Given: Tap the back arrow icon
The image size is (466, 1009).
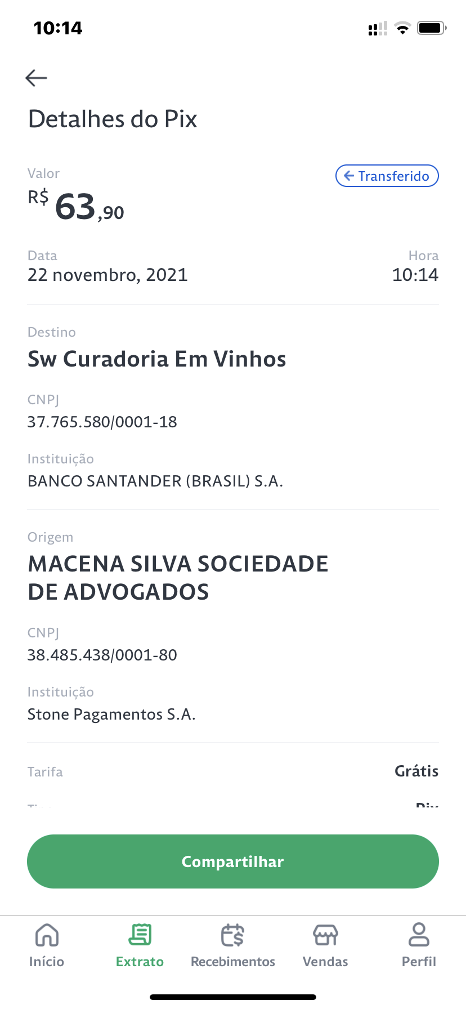Looking at the screenshot, I should coord(37,78).
